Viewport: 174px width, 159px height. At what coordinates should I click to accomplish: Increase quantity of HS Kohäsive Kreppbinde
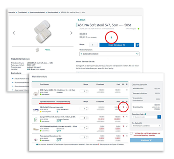(87, 127)
